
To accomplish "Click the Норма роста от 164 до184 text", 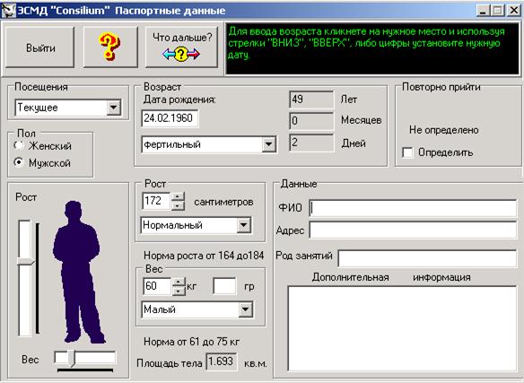I will tap(204, 256).
